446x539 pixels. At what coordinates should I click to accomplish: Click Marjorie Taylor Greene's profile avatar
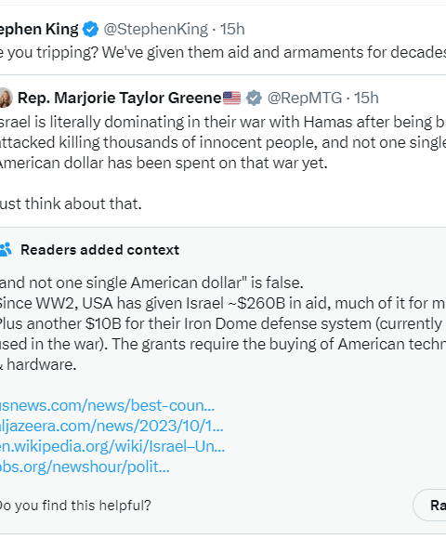6,98
